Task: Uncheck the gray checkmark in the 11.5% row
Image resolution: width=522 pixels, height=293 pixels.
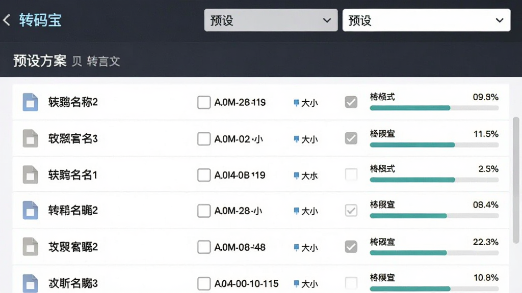Action: (351, 138)
